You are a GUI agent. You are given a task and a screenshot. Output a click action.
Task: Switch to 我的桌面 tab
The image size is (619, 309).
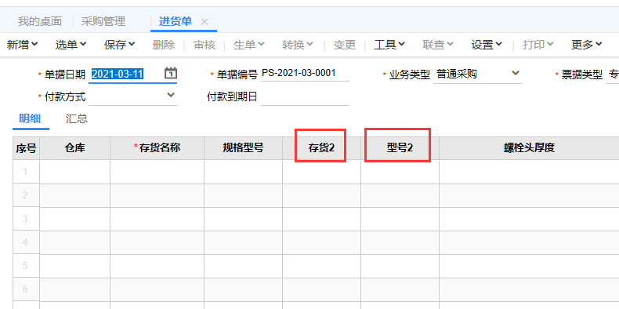(39, 21)
